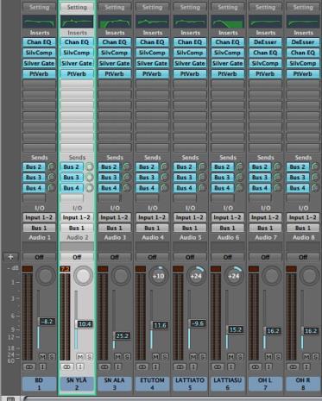Image resolution: width=322 pixels, height=401 pixels.
Task: Mute the OH R channel
Action: click(306, 357)
